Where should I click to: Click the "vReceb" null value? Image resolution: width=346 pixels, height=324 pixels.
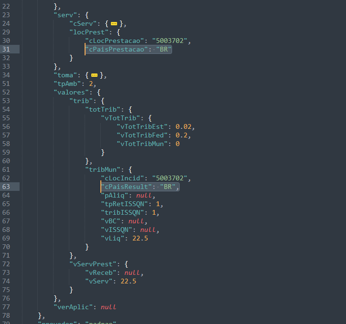pos(133,272)
